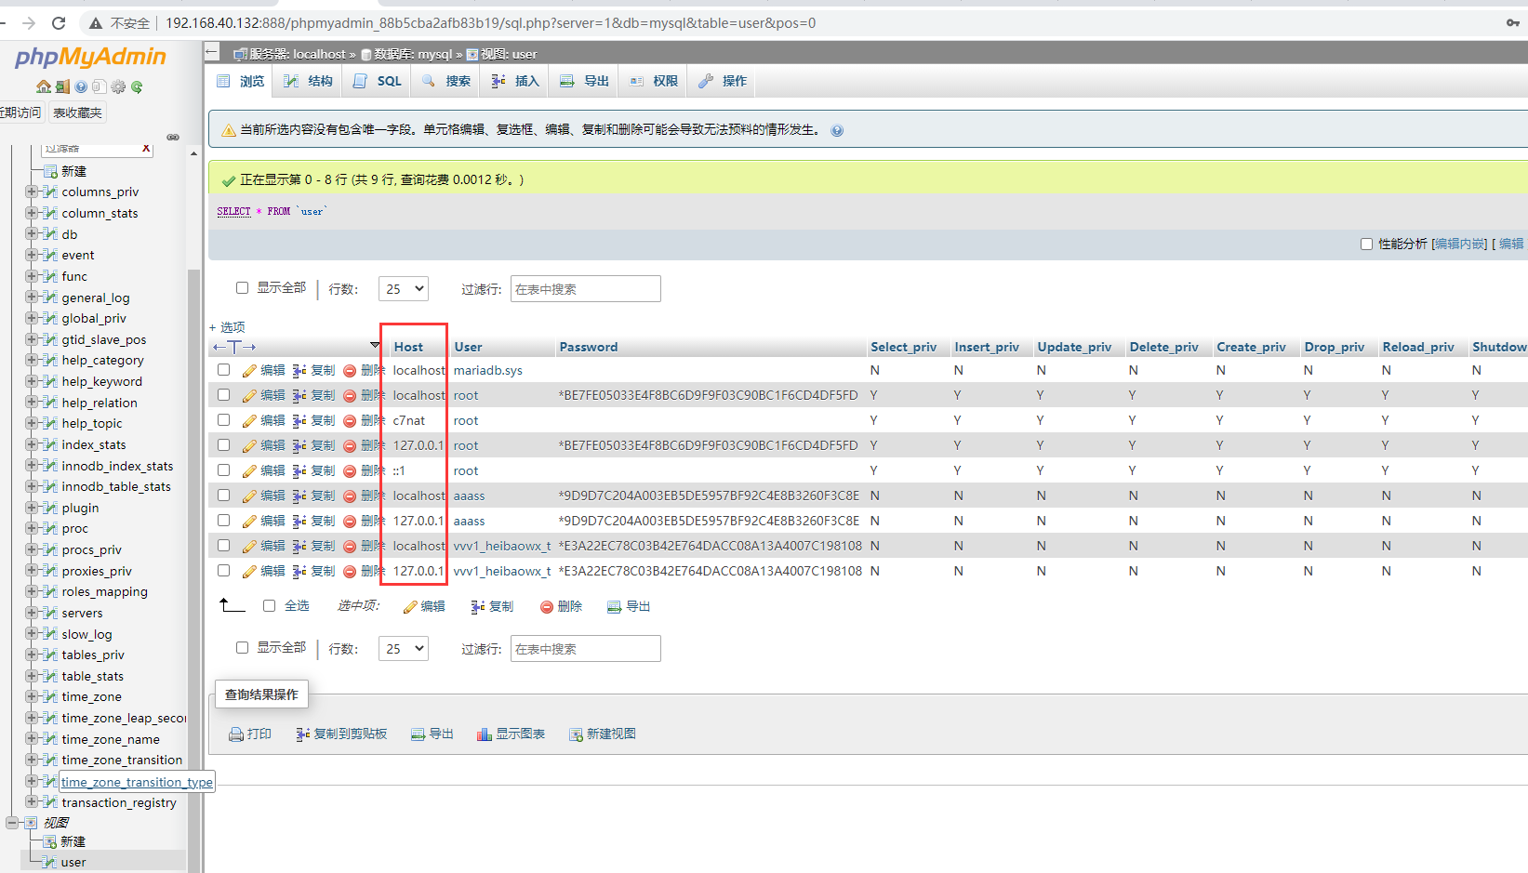This screenshot has height=873, width=1528.
Task: Open phpMyAdmin documentation icon
Action: tap(81, 86)
